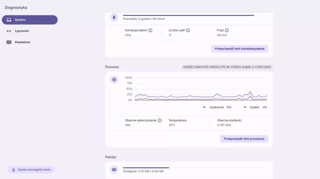Click the laptop icon beside System
This screenshot has width=320, height=179.
(x=9, y=20)
